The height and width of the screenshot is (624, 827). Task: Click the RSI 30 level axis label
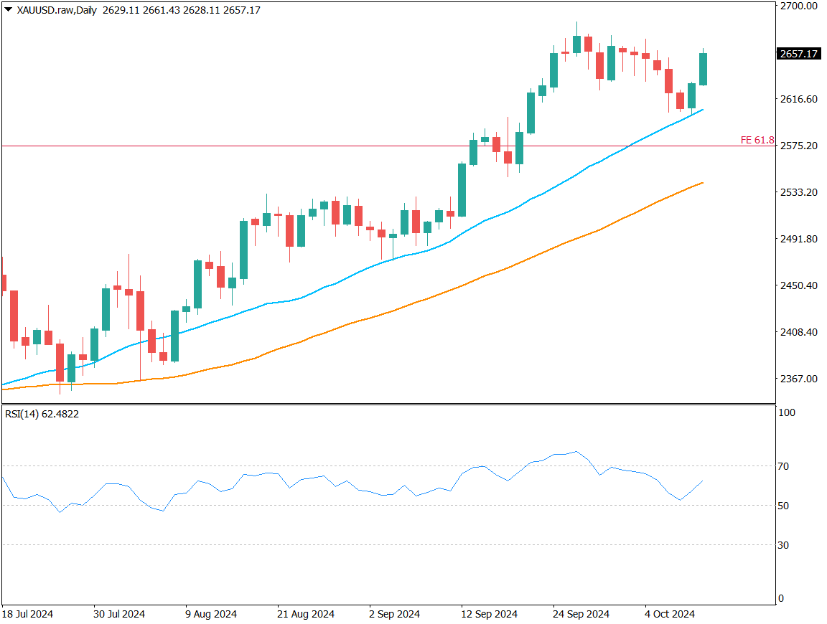click(x=784, y=545)
